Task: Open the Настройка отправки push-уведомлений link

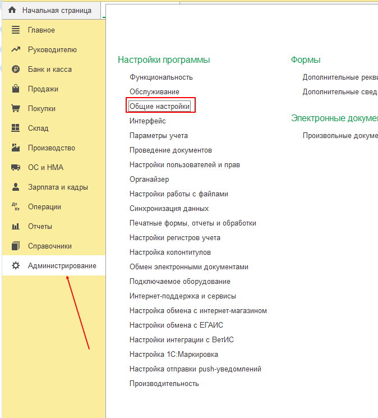Action: point(195,369)
